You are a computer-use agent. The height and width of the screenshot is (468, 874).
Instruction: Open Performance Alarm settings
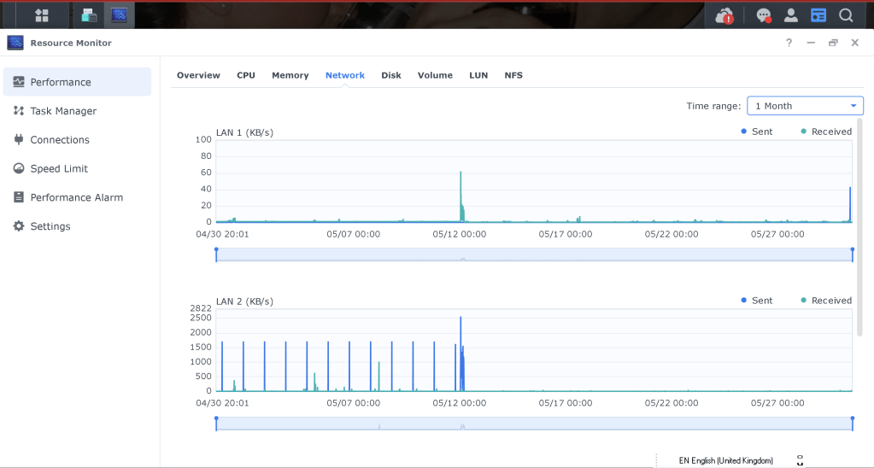tap(77, 197)
